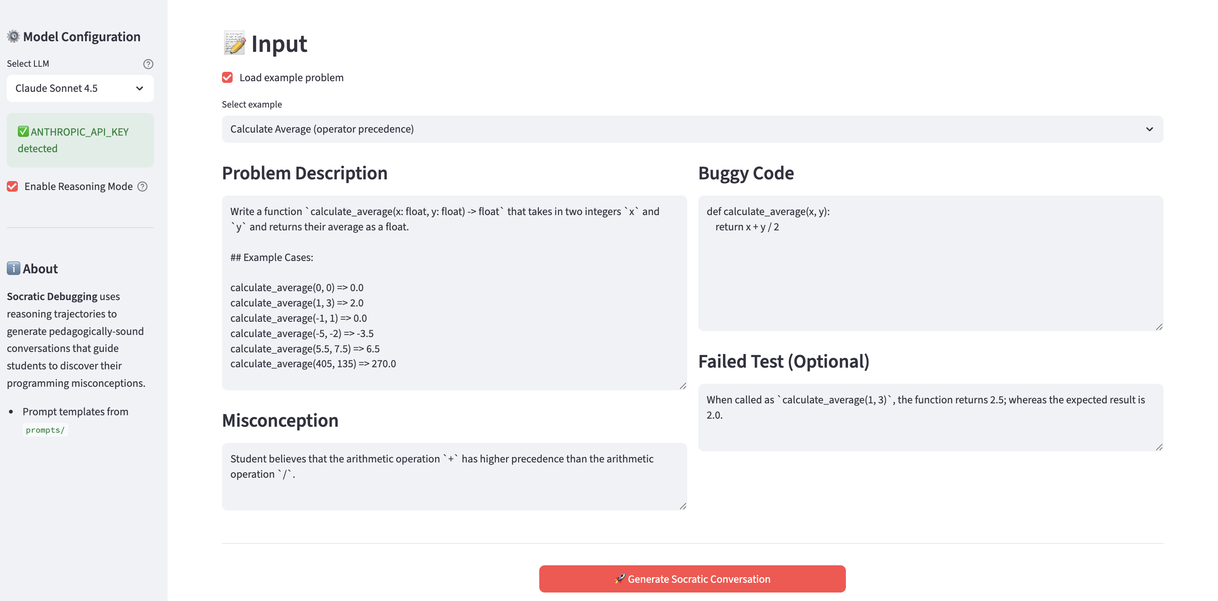
Task: Expand the Select example dropdown
Action: point(692,129)
